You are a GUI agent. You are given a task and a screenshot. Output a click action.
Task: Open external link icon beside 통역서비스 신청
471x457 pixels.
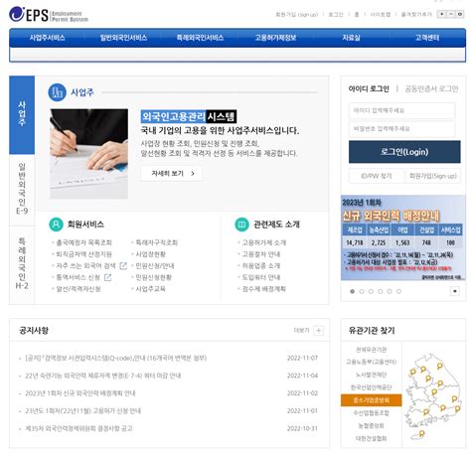pyautogui.click(x=107, y=277)
